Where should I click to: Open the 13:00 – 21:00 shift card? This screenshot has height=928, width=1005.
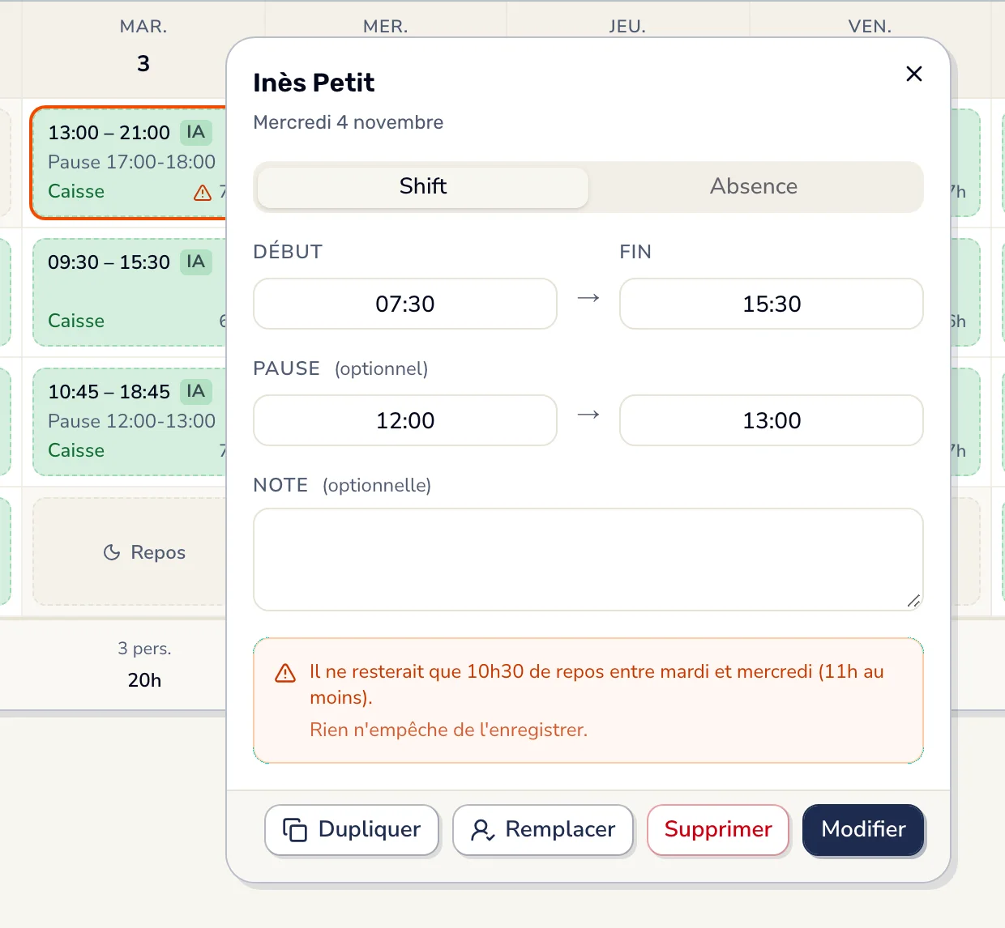[x=130, y=162]
